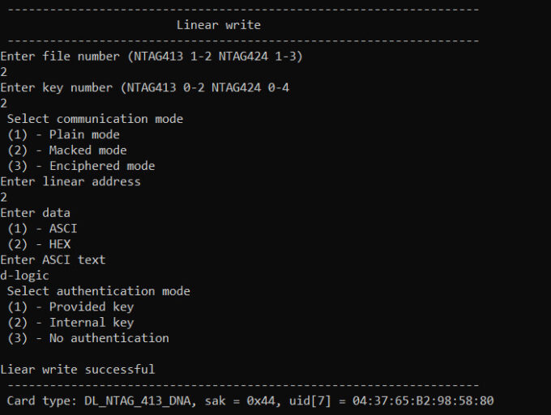Image resolution: width=551 pixels, height=415 pixels.
Task: Click option "(2) - HEX"
Action: pyautogui.click(x=39, y=244)
